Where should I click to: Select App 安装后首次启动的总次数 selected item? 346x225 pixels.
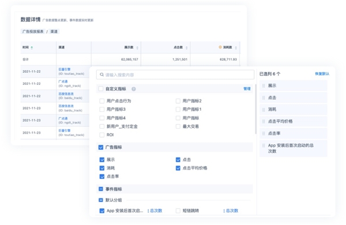(x=294, y=148)
